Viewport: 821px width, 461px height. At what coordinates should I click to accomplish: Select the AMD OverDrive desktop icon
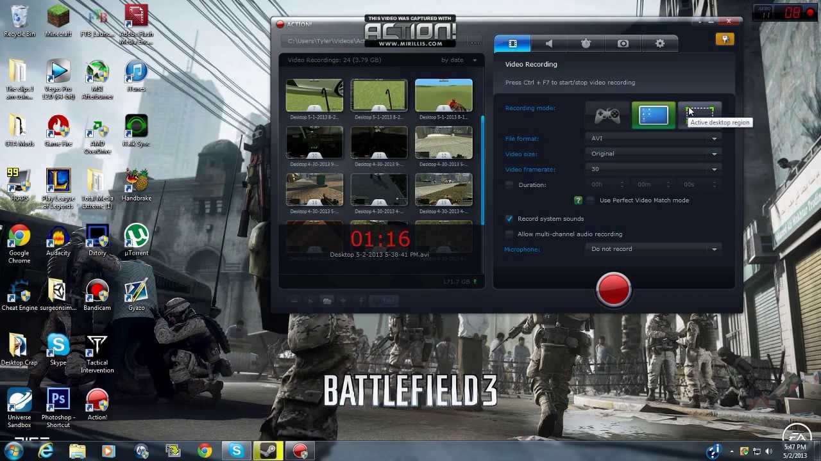point(97,135)
